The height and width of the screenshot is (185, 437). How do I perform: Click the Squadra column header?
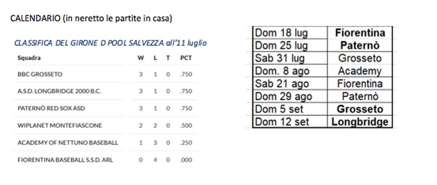[x=29, y=58]
